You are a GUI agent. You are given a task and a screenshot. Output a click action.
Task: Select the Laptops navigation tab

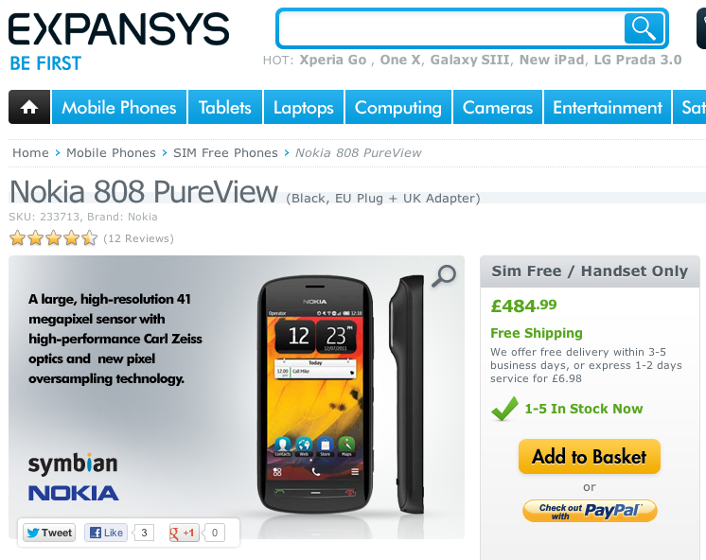click(304, 107)
